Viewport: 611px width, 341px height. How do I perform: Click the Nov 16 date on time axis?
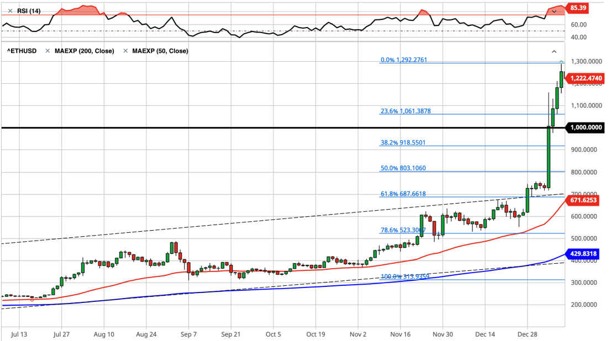pyautogui.click(x=400, y=334)
